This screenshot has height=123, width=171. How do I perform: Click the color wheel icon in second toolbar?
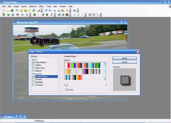pyautogui.click(x=63, y=15)
